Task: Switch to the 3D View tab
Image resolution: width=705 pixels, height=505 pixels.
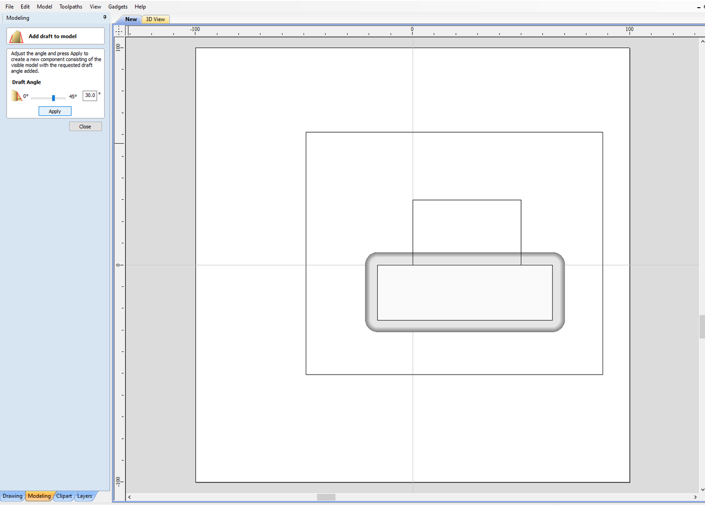Action: (155, 19)
